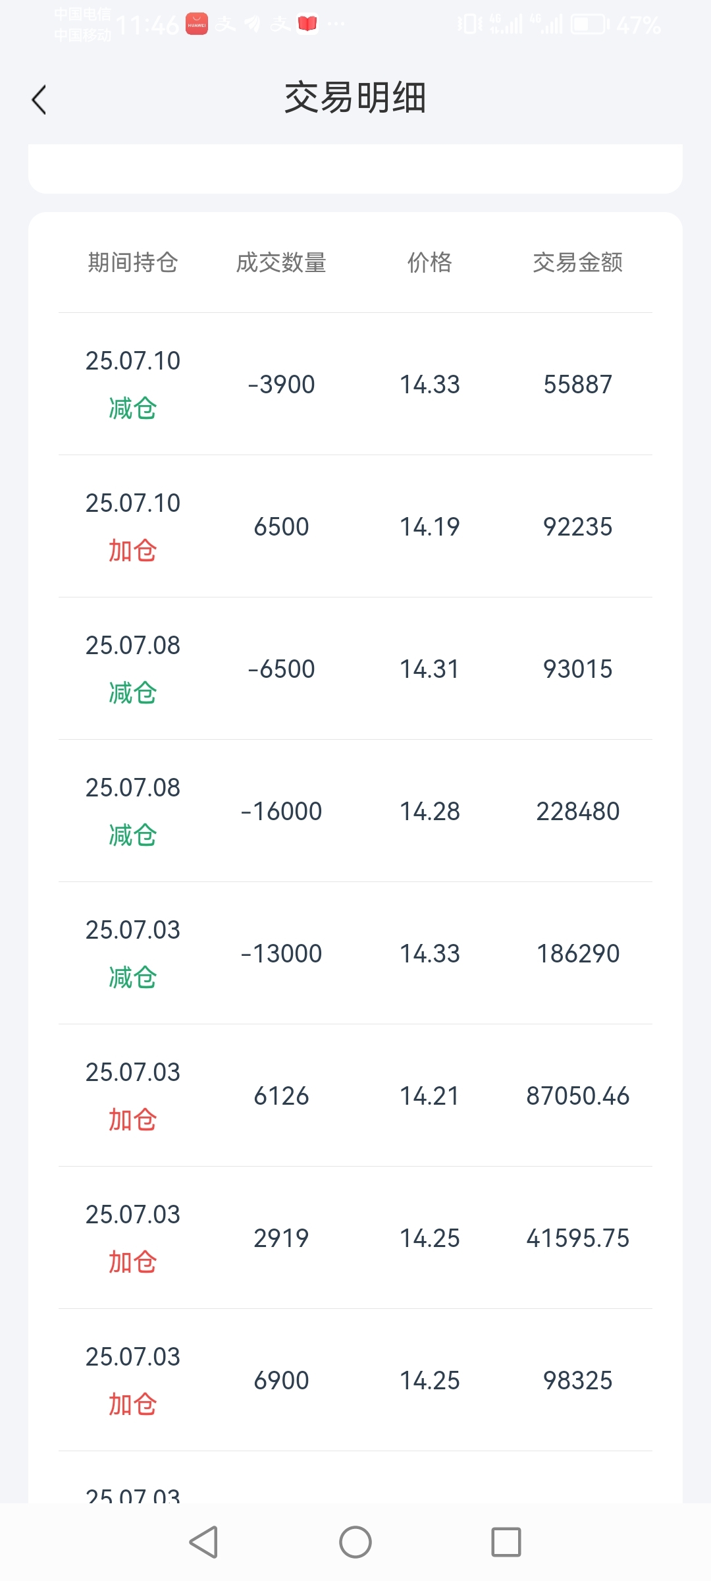Open the 25.07.10 加仓 6500 transaction row
This screenshot has width=711, height=1581.
(355, 526)
